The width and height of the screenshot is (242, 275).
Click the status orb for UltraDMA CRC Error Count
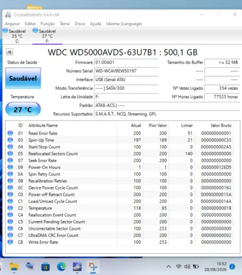(10, 235)
